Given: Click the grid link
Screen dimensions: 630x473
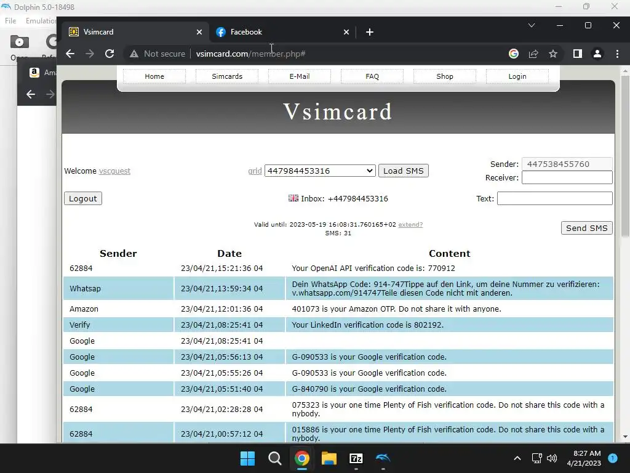Looking at the screenshot, I should click(x=255, y=171).
